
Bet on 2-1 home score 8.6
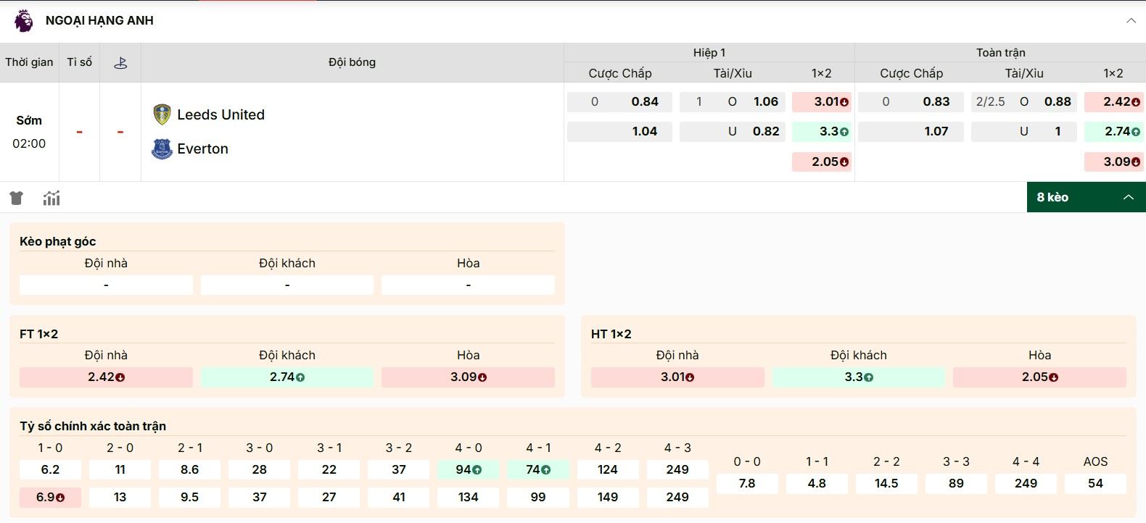(189, 469)
